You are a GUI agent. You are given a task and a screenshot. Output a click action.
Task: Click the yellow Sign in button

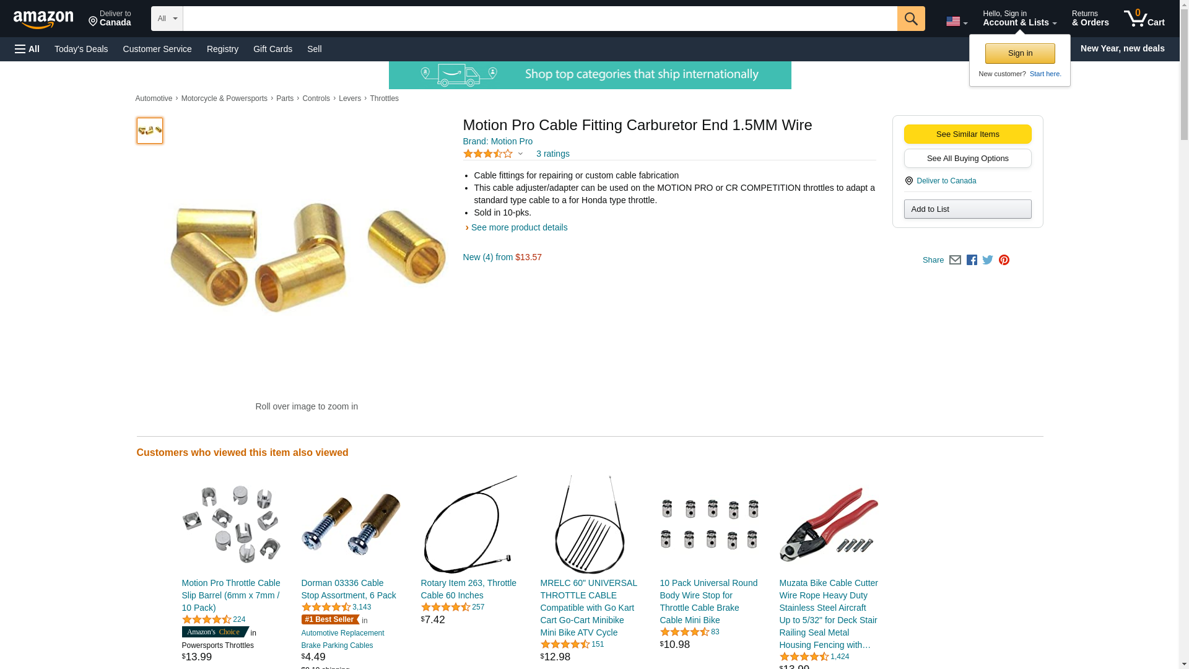click(x=1020, y=53)
